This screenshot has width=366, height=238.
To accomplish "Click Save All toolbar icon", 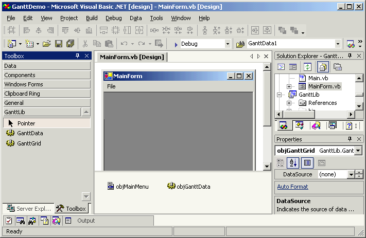I will pos(70,44).
